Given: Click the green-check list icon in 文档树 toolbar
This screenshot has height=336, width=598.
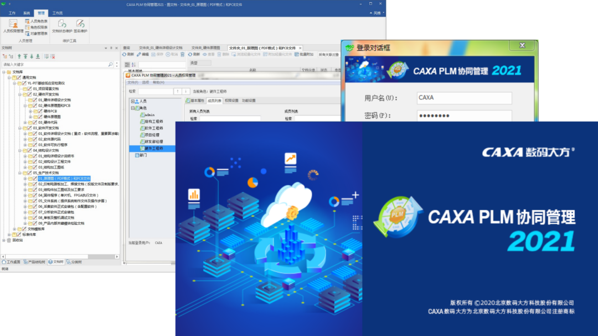Looking at the screenshot, I should tap(47, 56).
